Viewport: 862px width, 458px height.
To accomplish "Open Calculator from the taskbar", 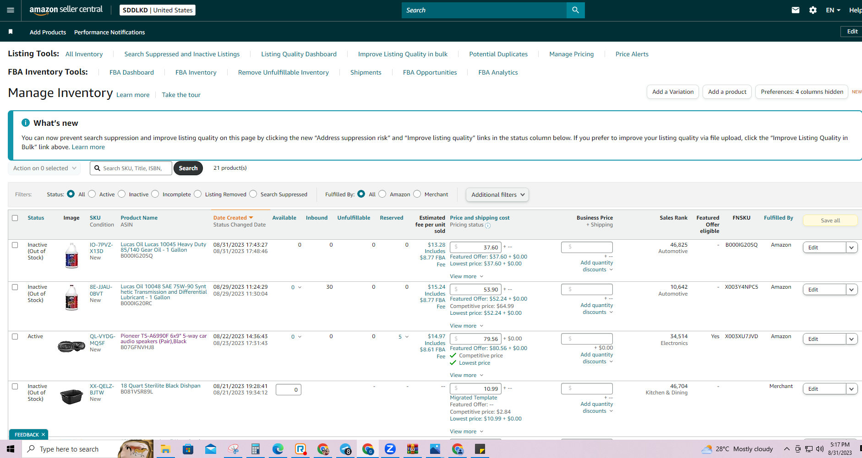I will (256, 449).
